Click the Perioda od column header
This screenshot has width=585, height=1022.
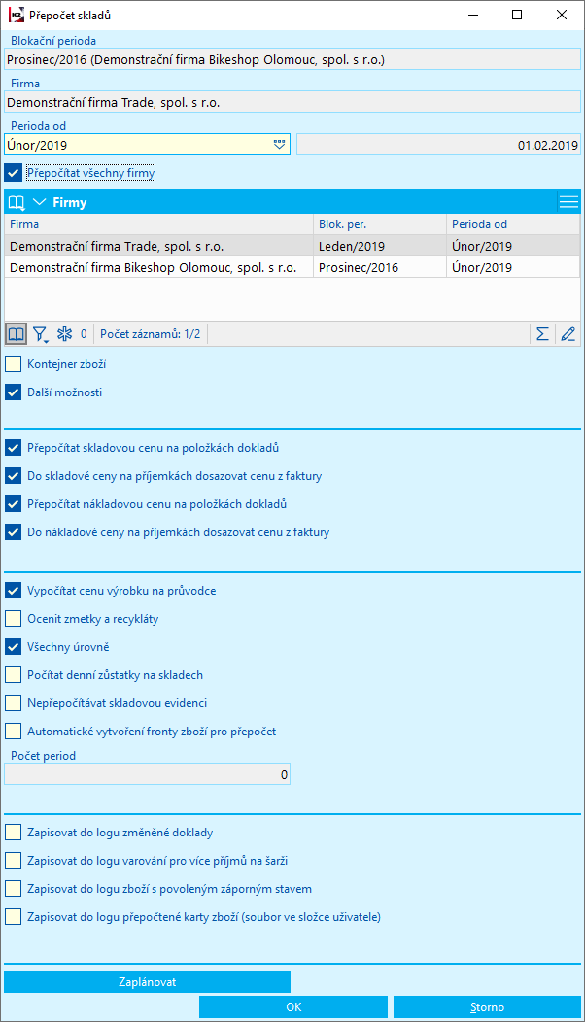pyautogui.click(x=513, y=224)
